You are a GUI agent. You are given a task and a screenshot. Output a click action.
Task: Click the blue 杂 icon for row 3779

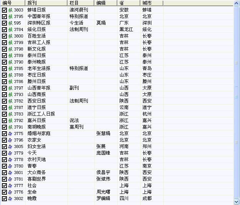[10, 153]
